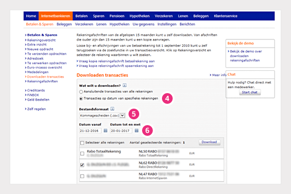Open Rekeningafschriften in sidebar
Image resolution: width=291 pixels, height=194 pixels.
[41, 81]
